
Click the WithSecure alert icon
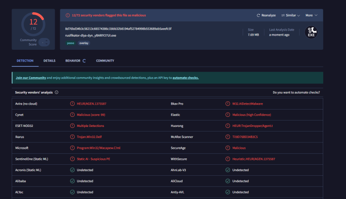point(228,159)
